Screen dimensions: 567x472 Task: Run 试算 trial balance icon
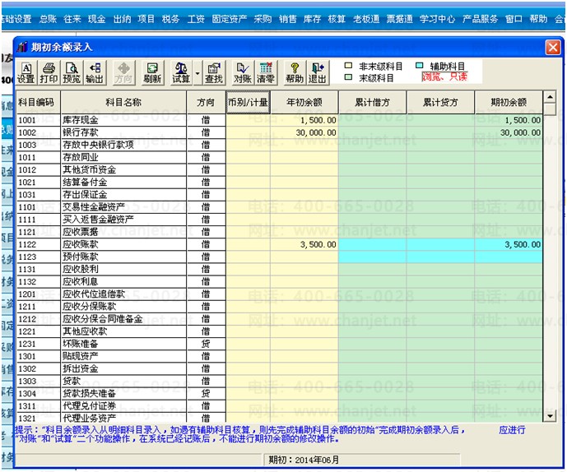[181, 72]
